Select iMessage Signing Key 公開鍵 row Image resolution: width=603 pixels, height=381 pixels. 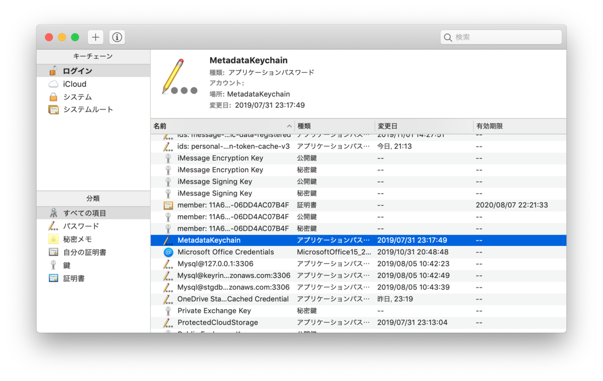click(358, 181)
